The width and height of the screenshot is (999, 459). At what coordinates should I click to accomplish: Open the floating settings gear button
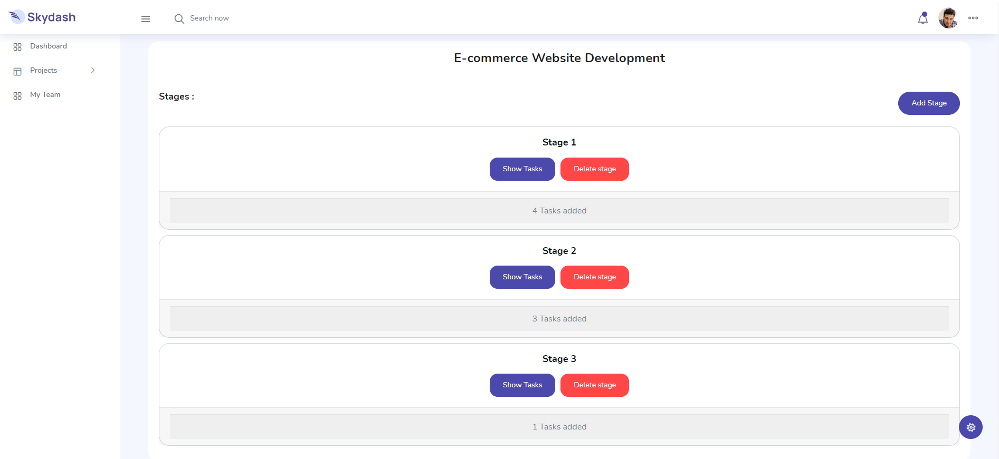pyautogui.click(x=971, y=427)
